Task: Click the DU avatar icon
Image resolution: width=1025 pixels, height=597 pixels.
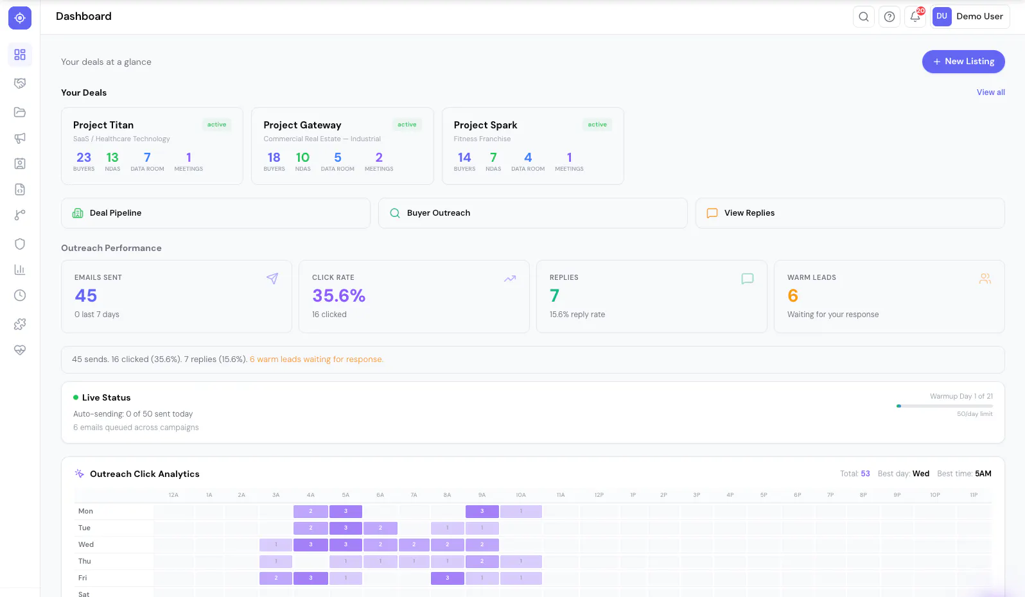Action: click(x=942, y=17)
